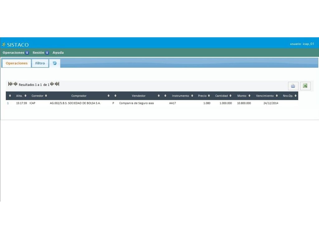The height and width of the screenshot is (239, 319).
Task: Switch to the Operaciones tab
Action: [x=17, y=63]
